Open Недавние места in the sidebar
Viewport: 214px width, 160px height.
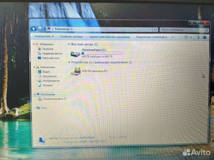(52, 53)
